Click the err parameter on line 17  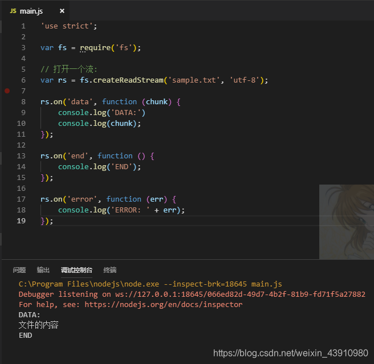tap(157, 199)
